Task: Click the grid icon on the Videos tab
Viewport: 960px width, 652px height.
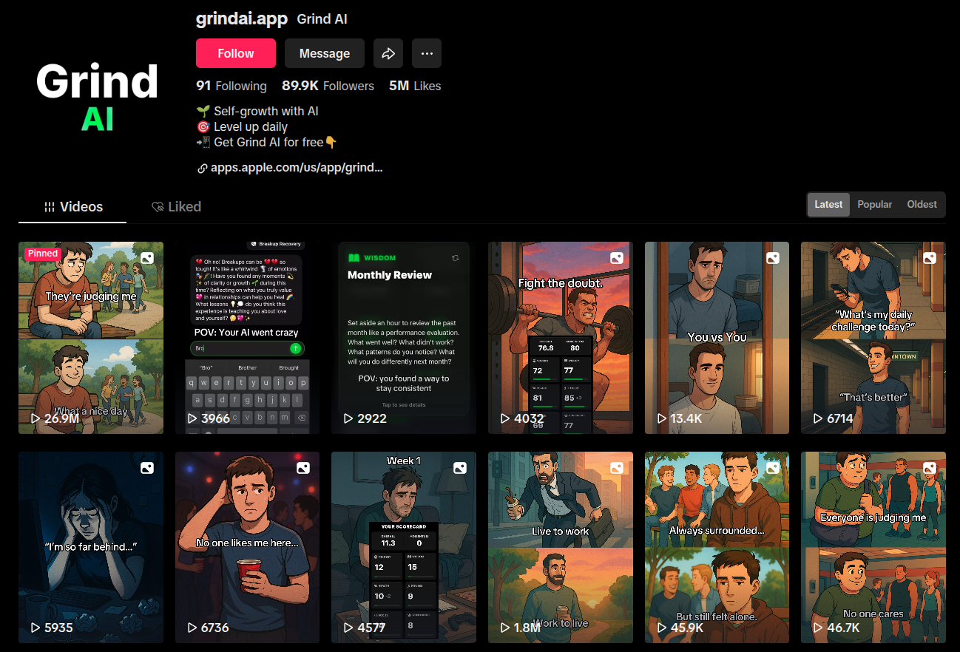Action: click(x=50, y=206)
